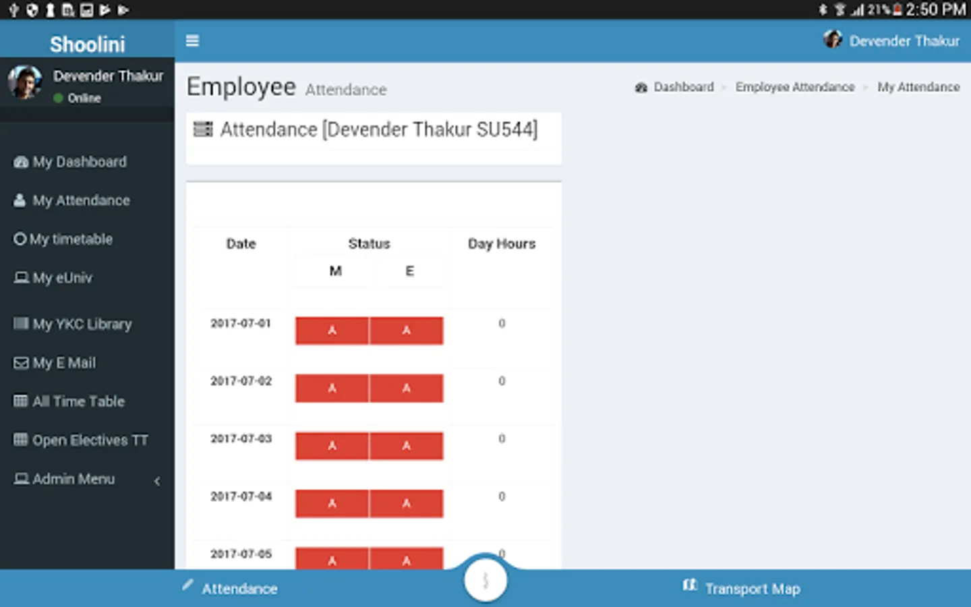This screenshot has height=607, width=971.
Task: Click the Day Hours column header
Action: pos(502,244)
